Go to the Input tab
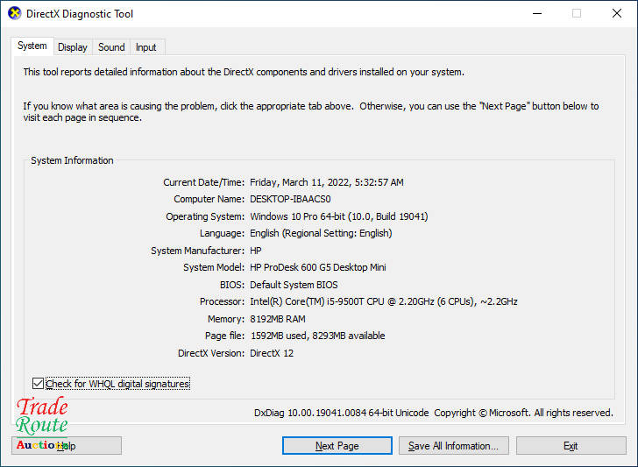This screenshot has width=638, height=467. coord(146,47)
